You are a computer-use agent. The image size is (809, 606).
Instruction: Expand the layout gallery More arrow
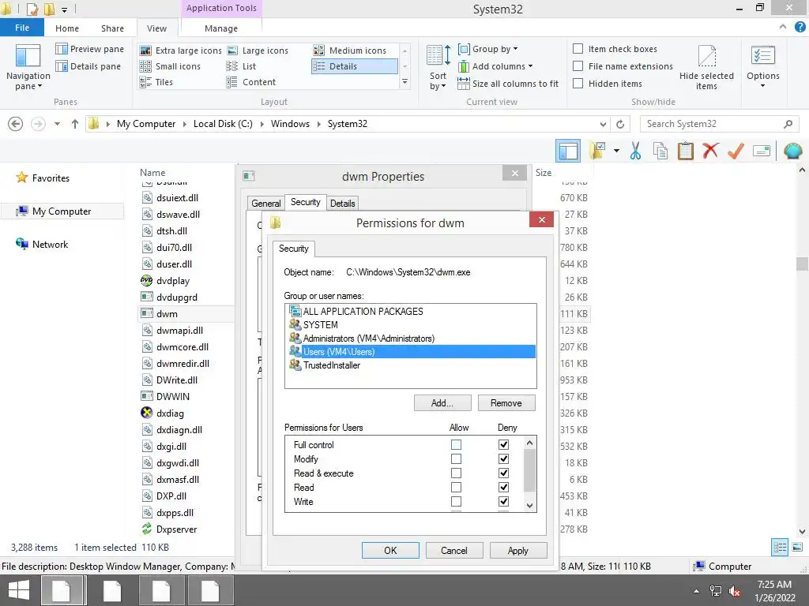405,82
